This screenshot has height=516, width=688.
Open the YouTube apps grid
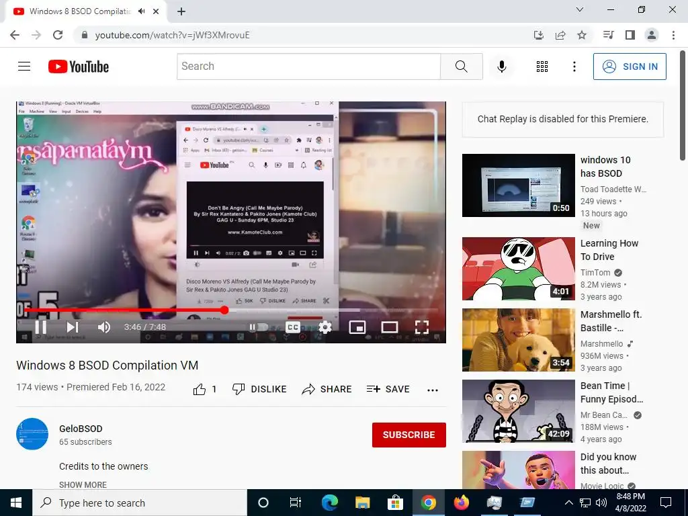click(x=542, y=67)
